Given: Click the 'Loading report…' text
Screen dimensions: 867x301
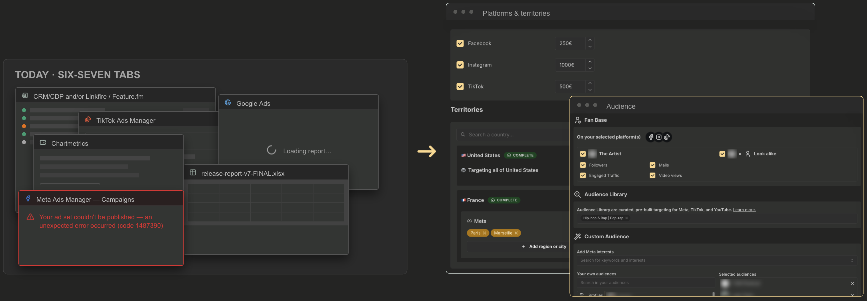Looking at the screenshot, I should [307, 151].
